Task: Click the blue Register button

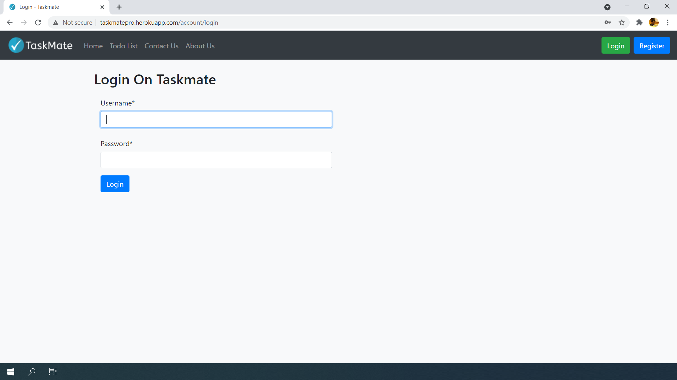Action: [652, 45]
